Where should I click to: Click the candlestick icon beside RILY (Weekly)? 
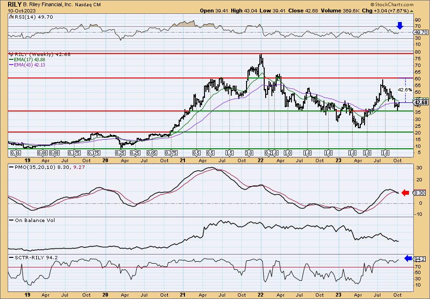(11, 54)
